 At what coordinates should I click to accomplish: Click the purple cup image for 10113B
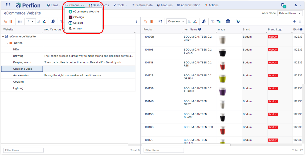(222, 92)
